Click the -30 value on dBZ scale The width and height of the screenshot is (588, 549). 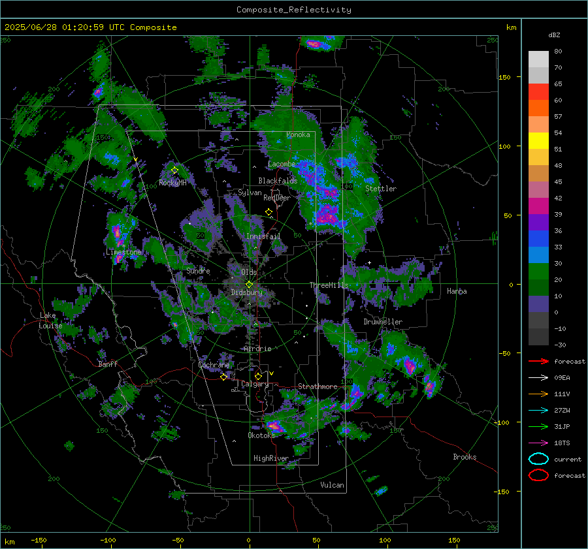(561, 345)
